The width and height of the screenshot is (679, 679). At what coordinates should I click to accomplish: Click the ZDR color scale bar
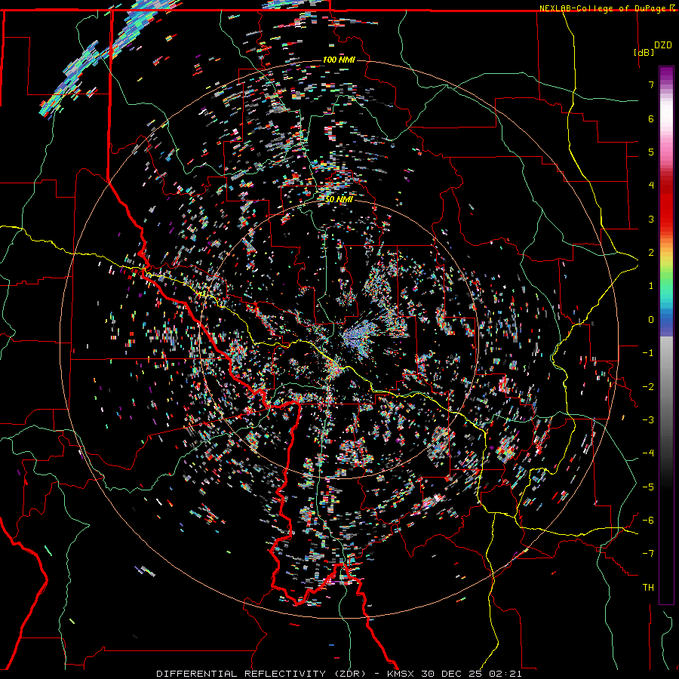click(x=666, y=335)
